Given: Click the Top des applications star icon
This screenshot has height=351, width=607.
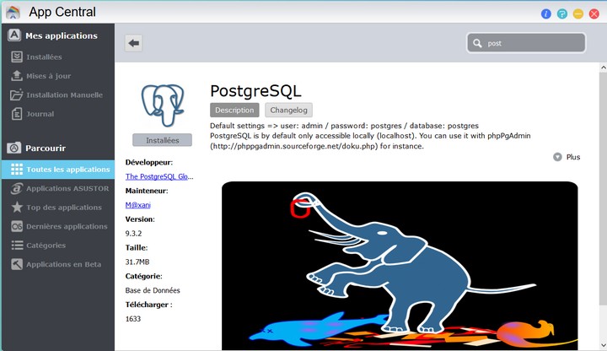Looking at the screenshot, I should coord(17,208).
